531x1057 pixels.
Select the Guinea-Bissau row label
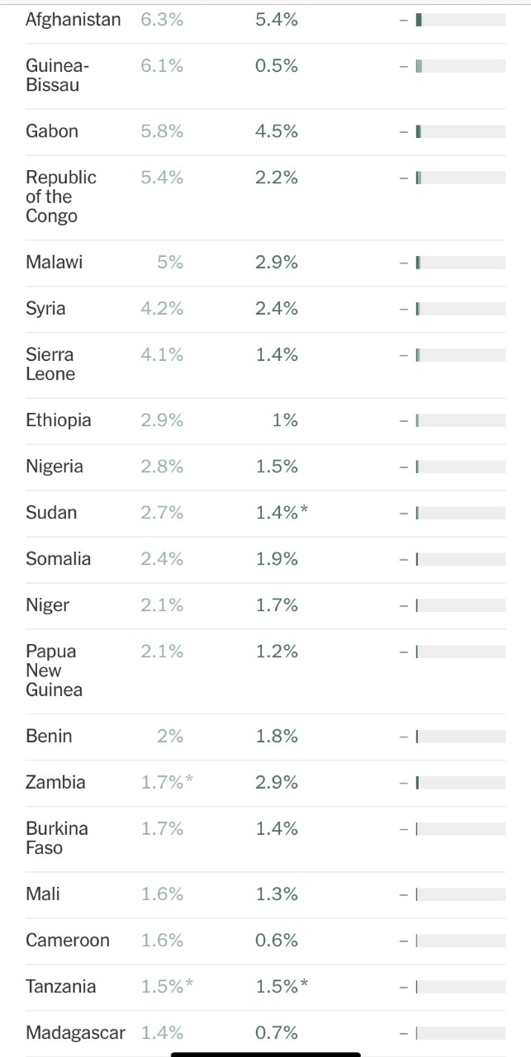58,75
